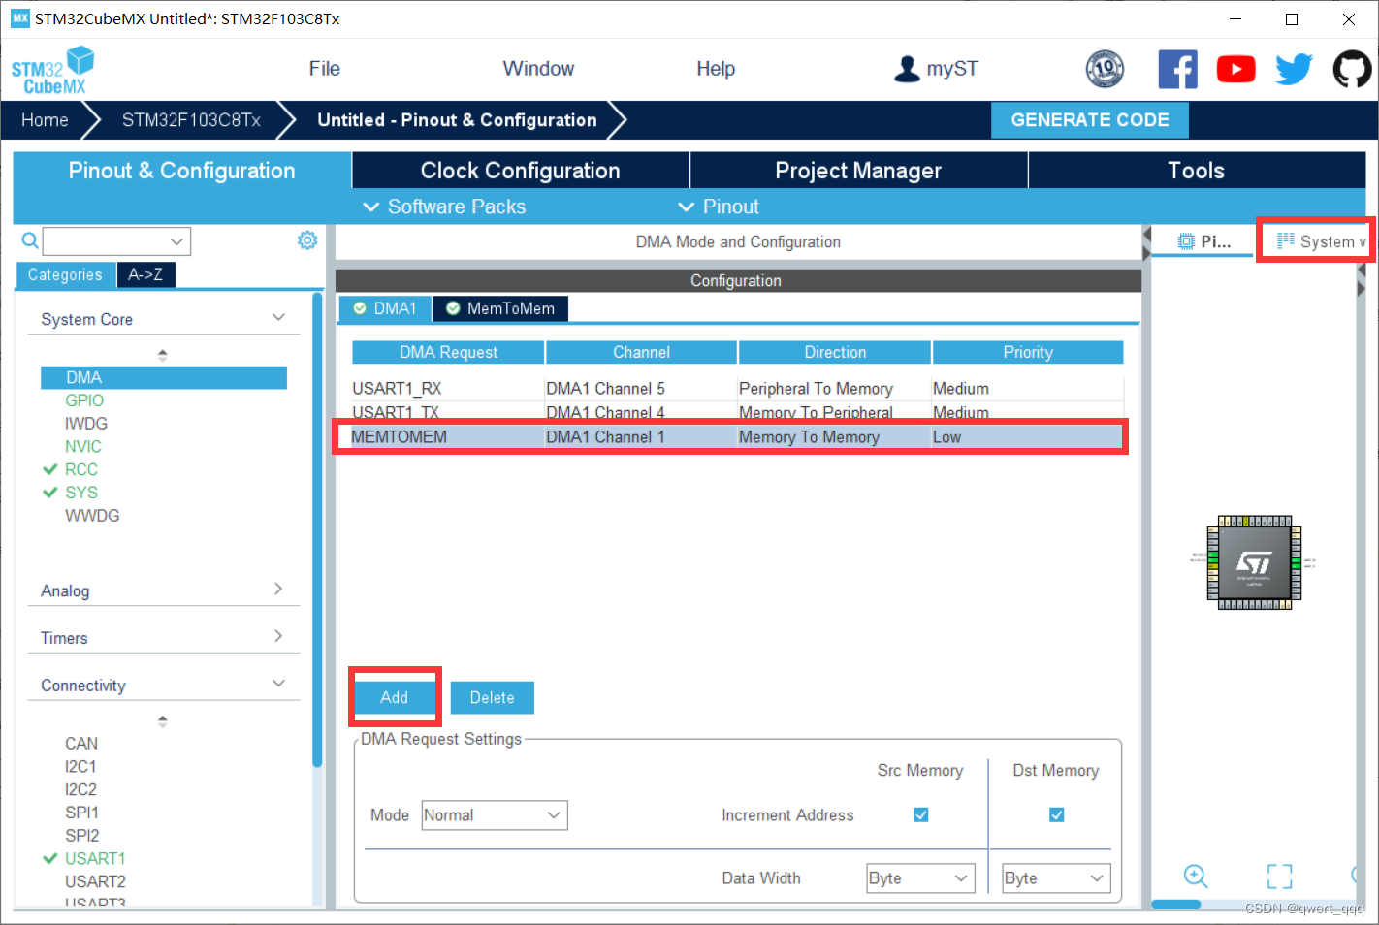
Task: Select GPIO in System Core list
Action: [x=84, y=400]
